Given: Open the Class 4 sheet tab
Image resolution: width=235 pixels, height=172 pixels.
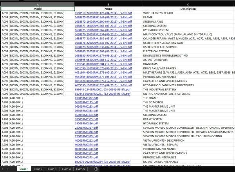Looking at the screenshot, I should 66,169.
